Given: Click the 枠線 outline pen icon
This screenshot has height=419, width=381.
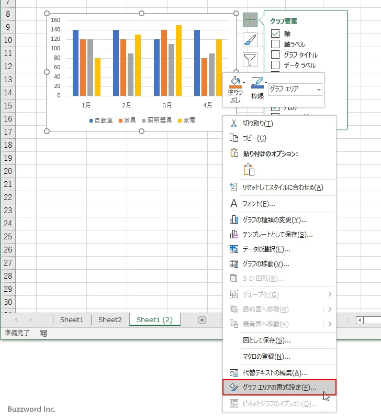Looking at the screenshot, I should click(x=257, y=82).
